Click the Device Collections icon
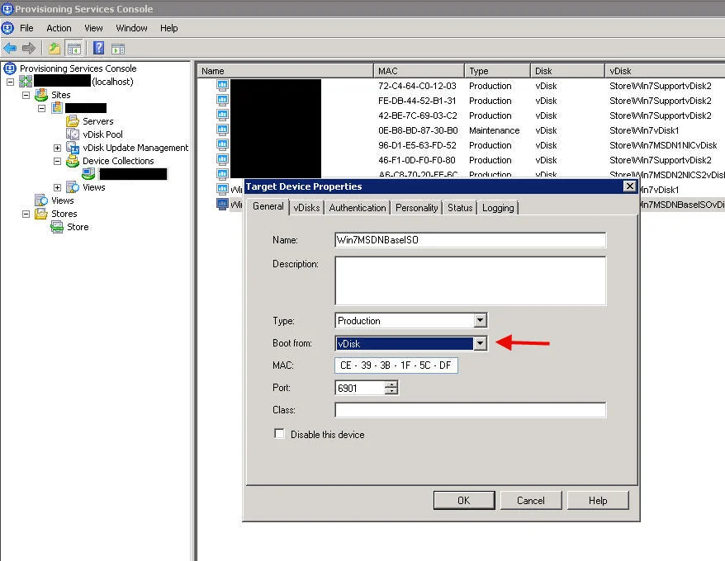This screenshot has height=561, width=725. point(73,161)
